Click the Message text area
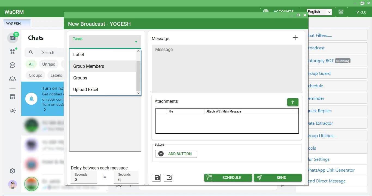The width and height of the screenshot is (372, 196). (x=227, y=69)
